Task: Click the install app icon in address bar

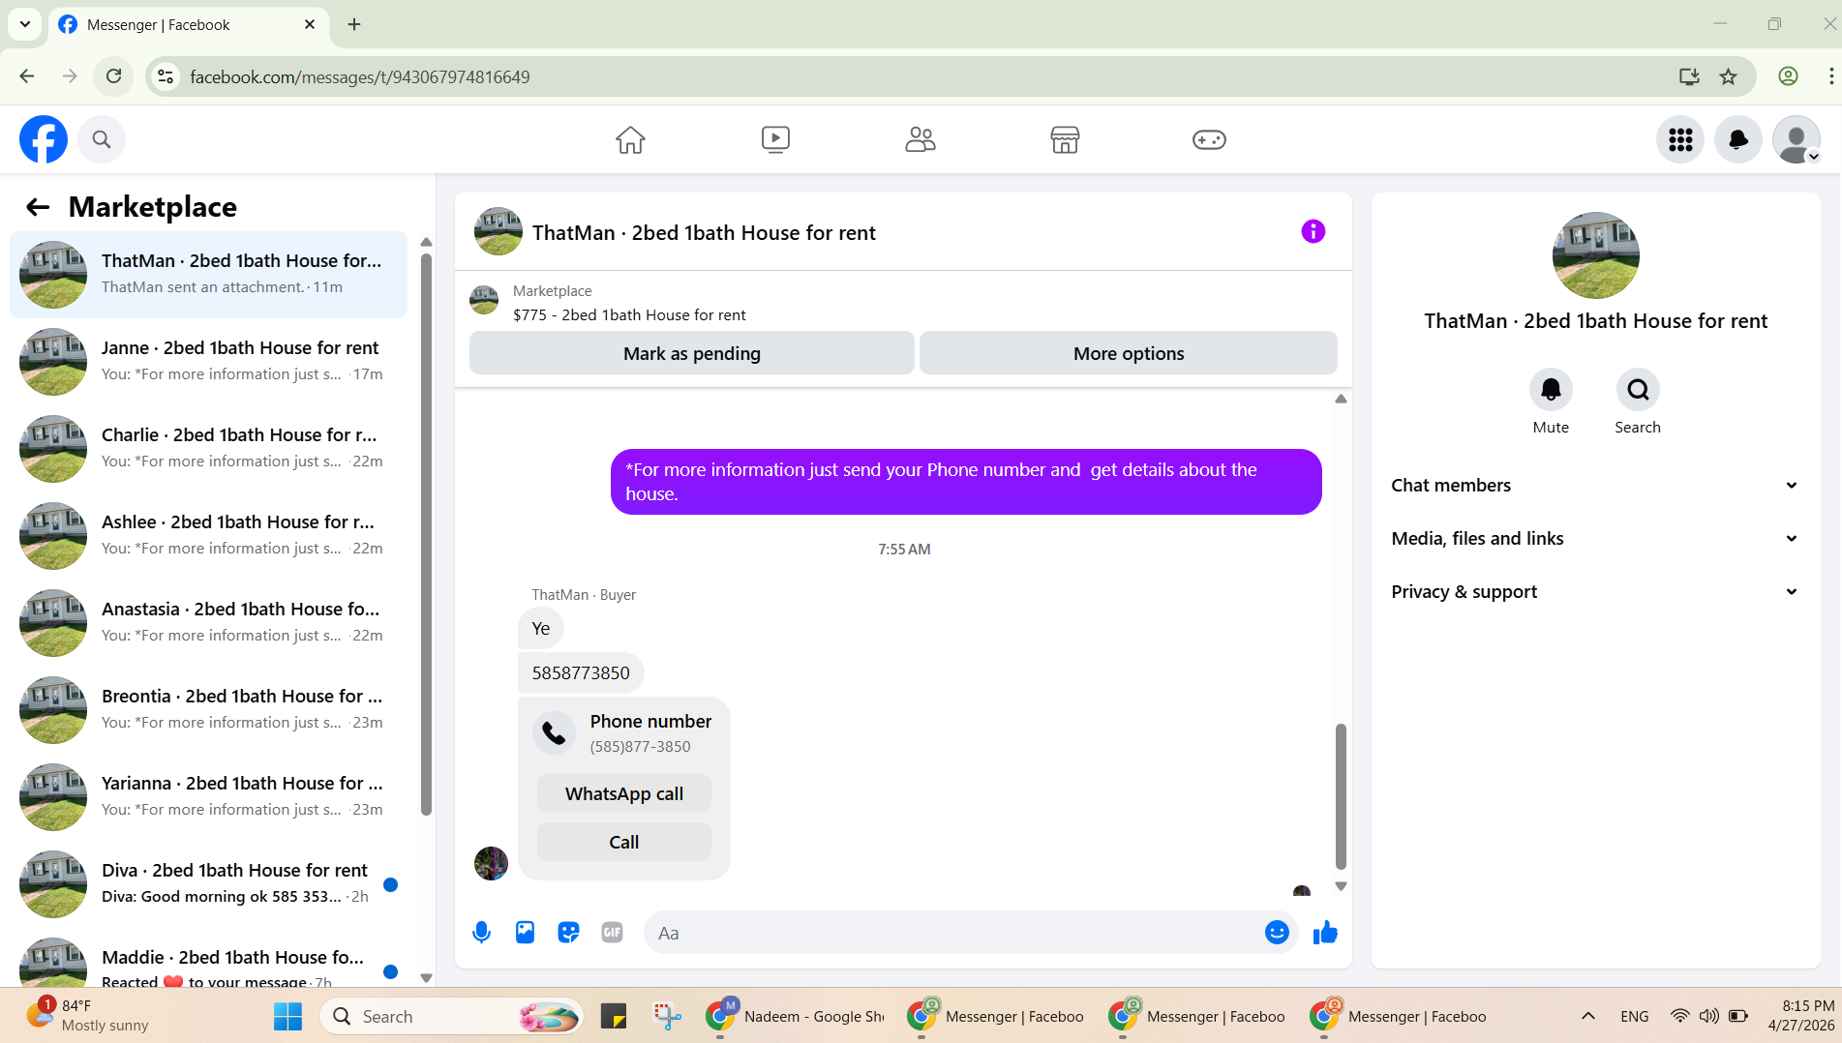Action: pyautogui.click(x=1689, y=76)
